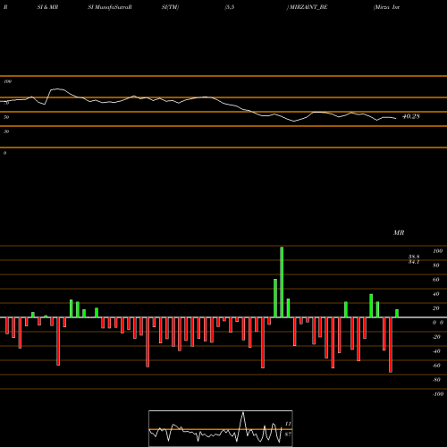Click the peak of the white RSI line
Screen dimensions: 447x447
point(57,89)
